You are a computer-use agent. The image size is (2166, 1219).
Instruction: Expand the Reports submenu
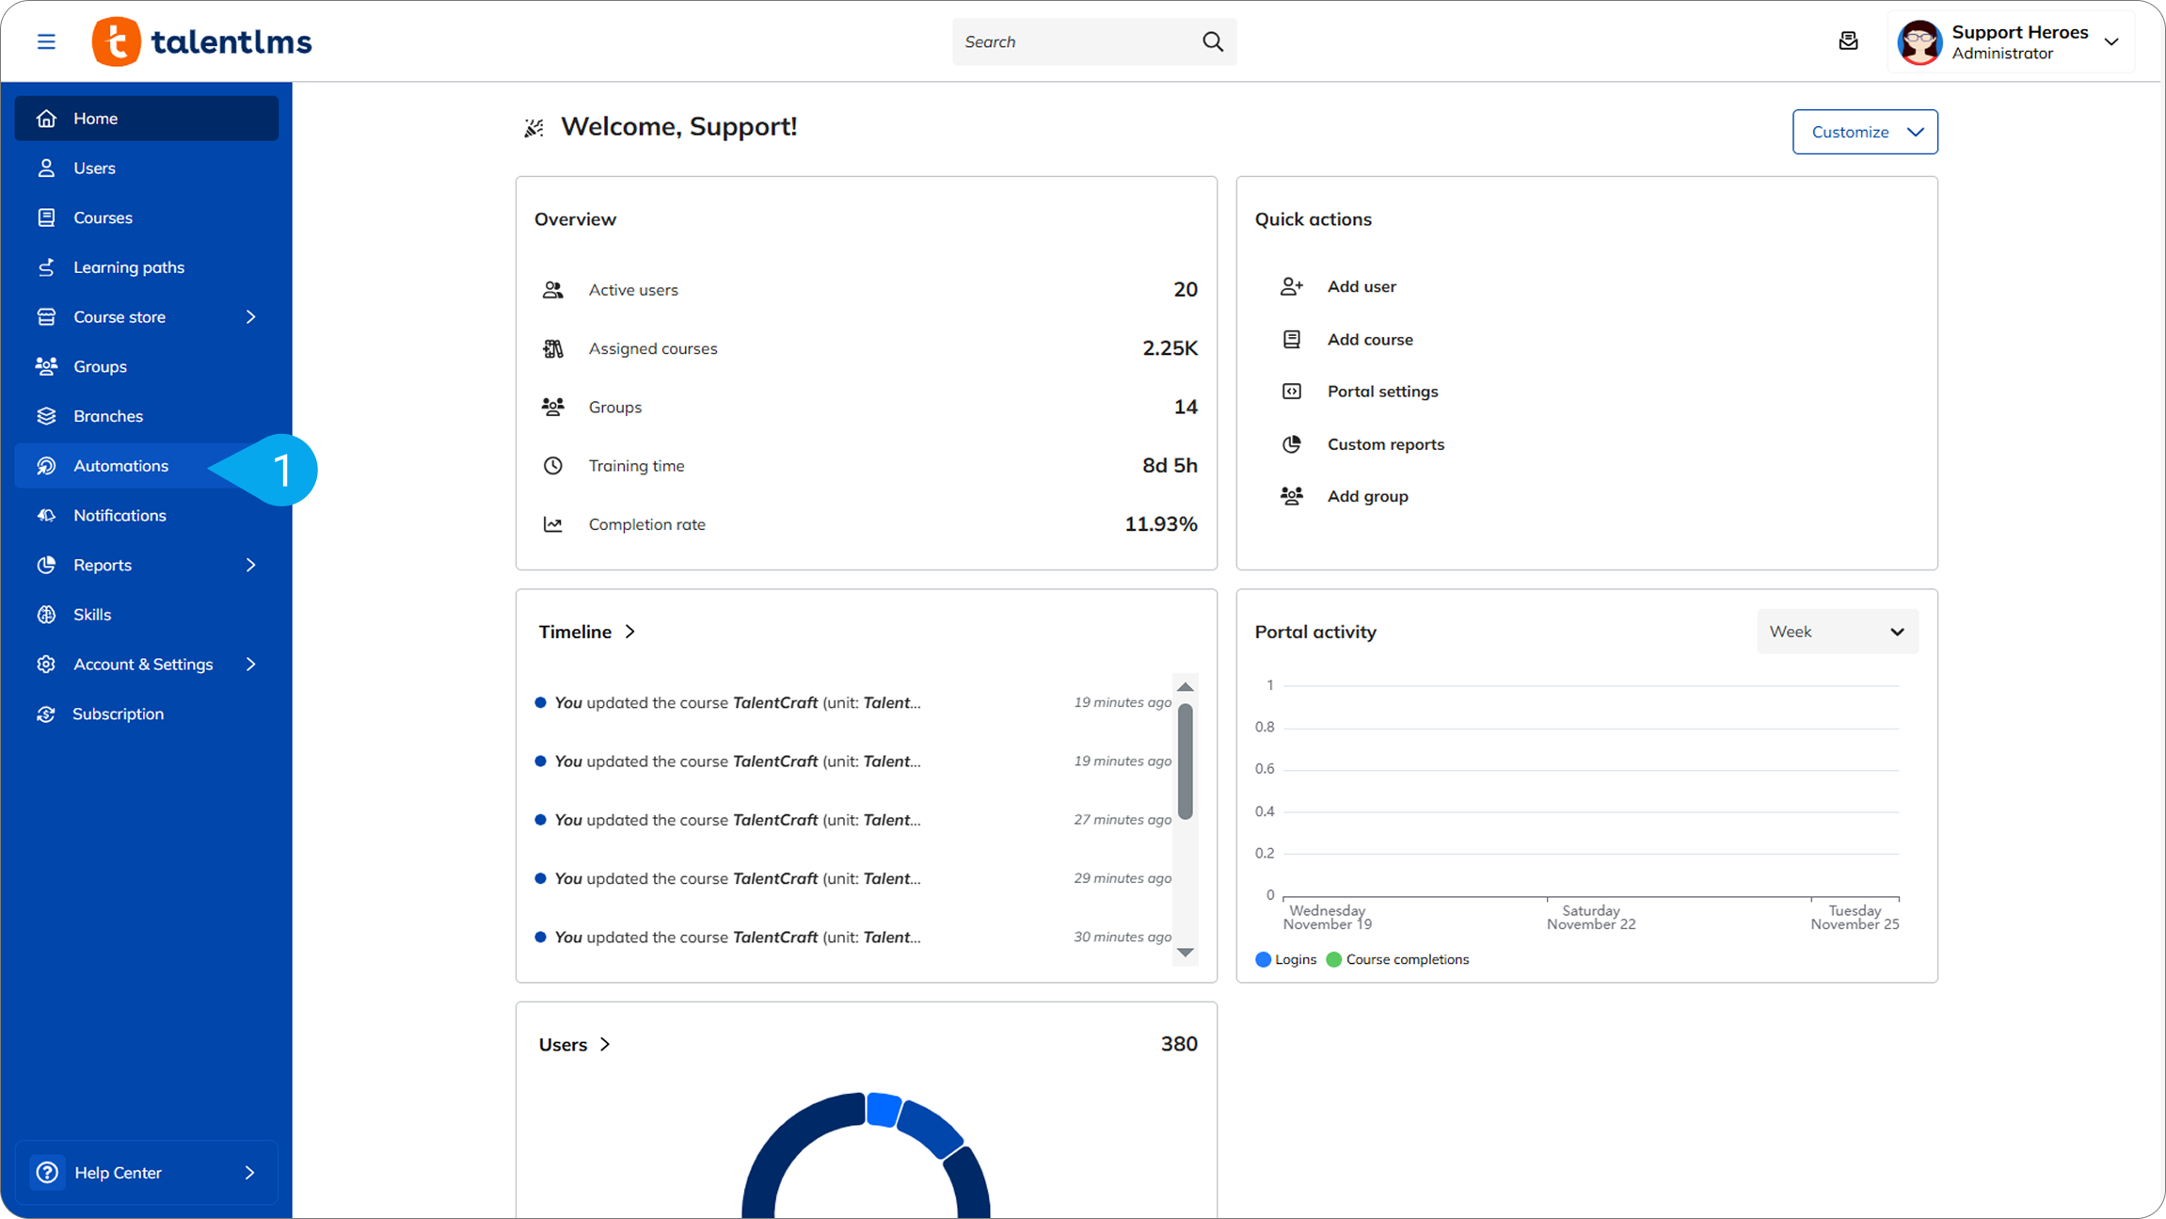[x=250, y=565]
